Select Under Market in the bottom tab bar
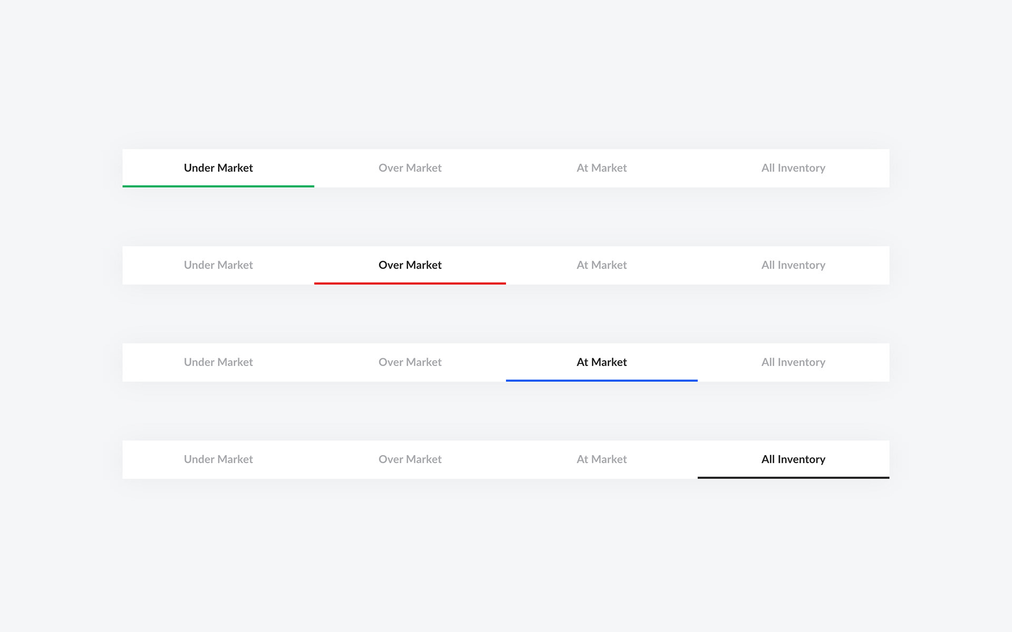Image resolution: width=1012 pixels, height=632 pixels. pos(218,459)
